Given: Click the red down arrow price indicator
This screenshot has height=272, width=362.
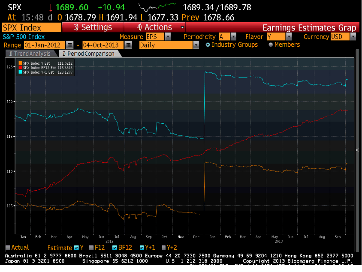Looking at the screenshot, I should 51,8.
